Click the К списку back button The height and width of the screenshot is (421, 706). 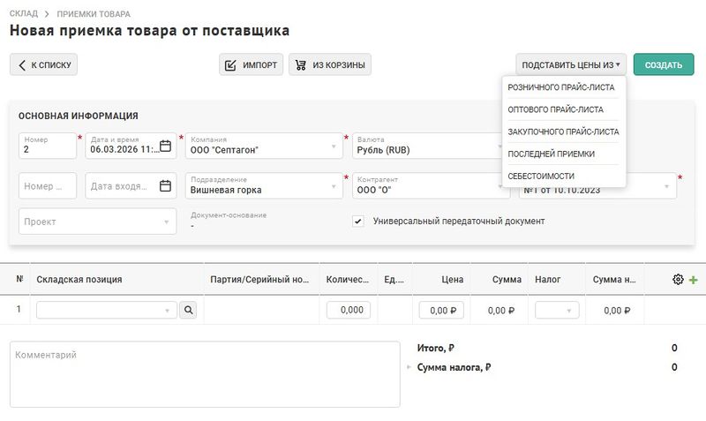43,64
